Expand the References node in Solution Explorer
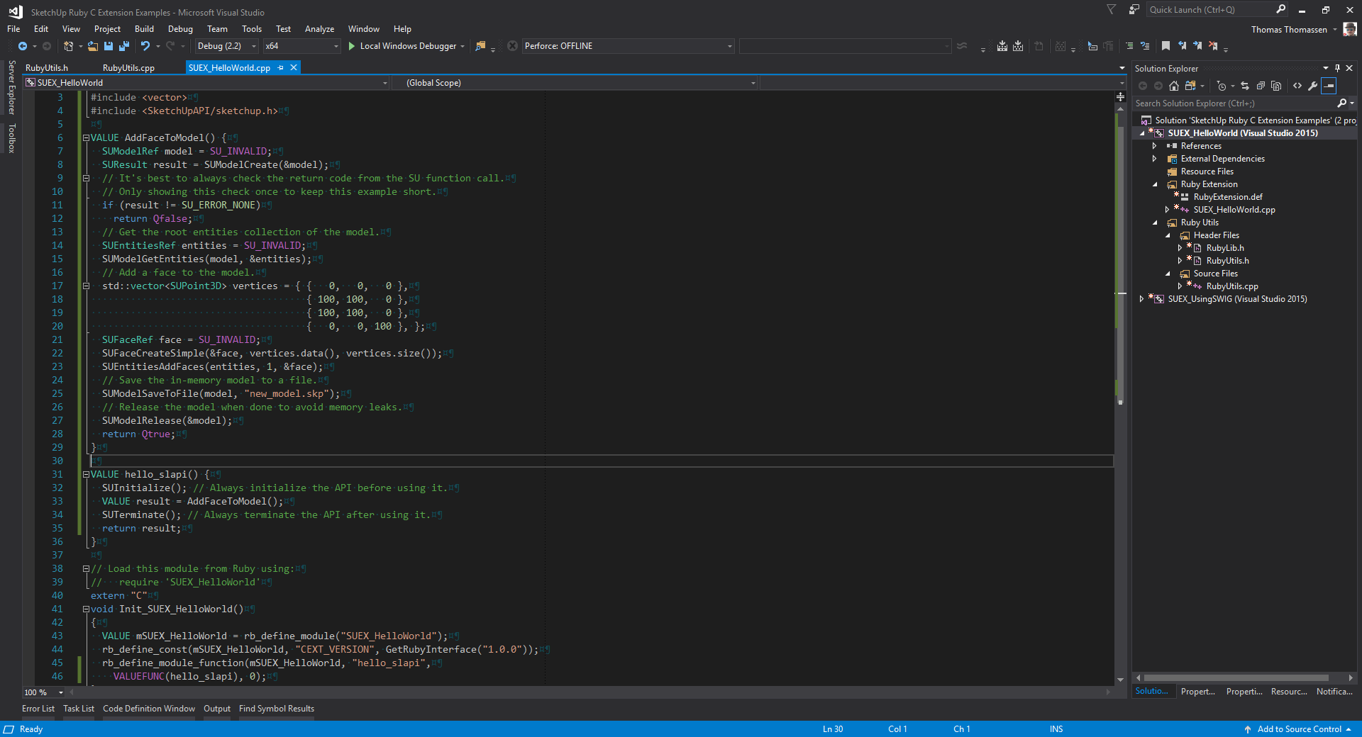This screenshot has height=737, width=1362. pyautogui.click(x=1154, y=146)
